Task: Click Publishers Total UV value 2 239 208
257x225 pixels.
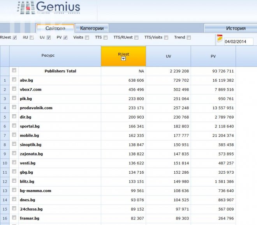Action: pyautogui.click(x=179, y=71)
